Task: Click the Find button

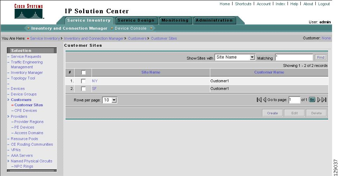Action: pyautogui.click(x=321, y=57)
